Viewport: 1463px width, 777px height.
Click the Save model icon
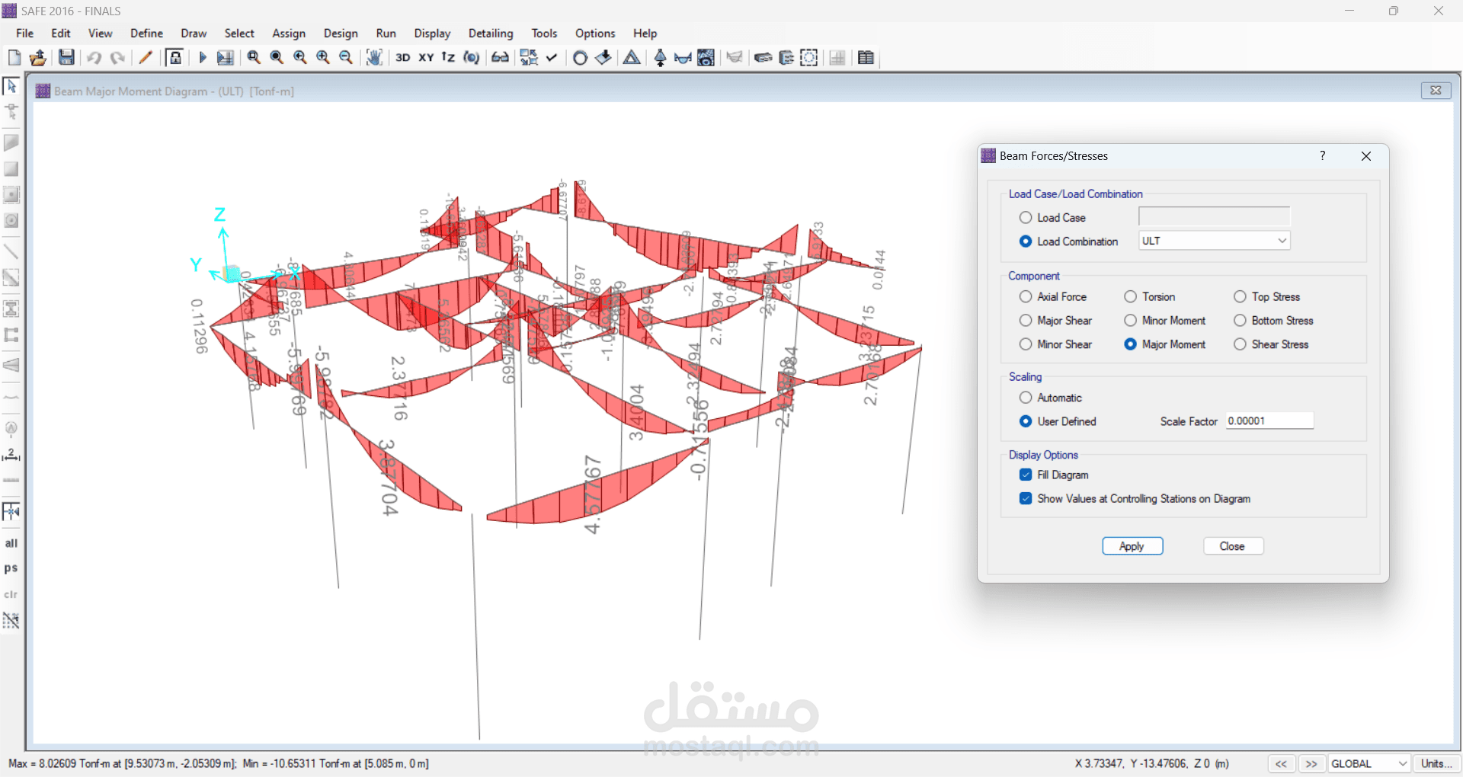click(x=67, y=57)
